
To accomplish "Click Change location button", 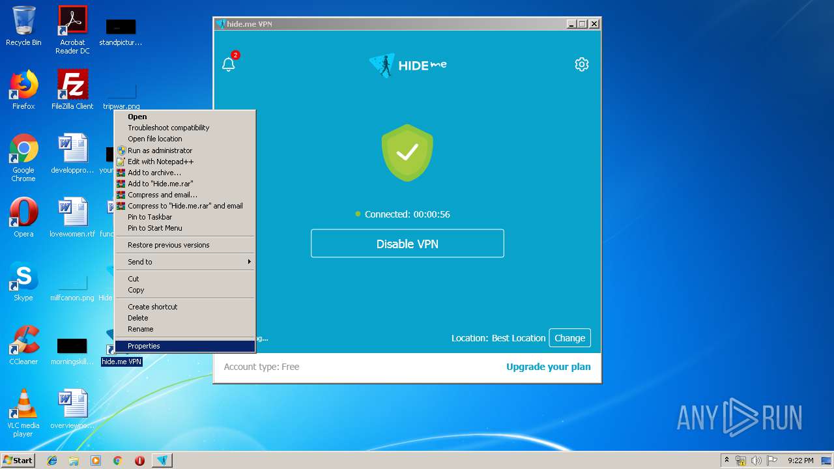I will pos(570,338).
